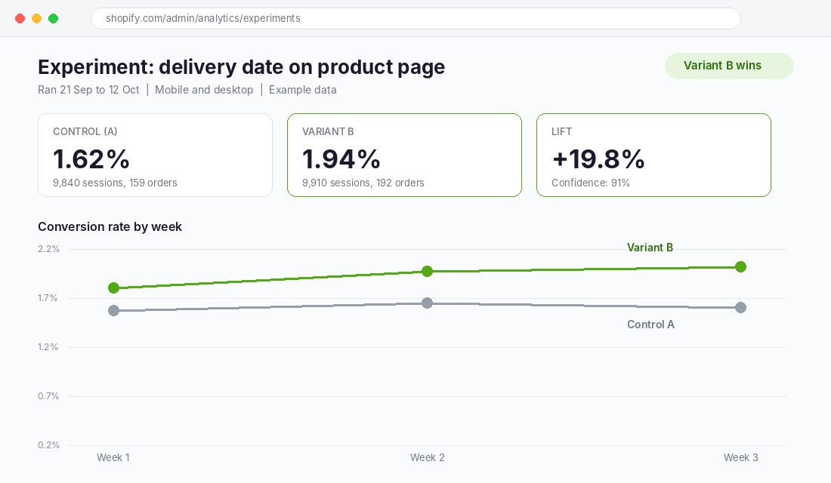The width and height of the screenshot is (831, 483).
Task: Open the Variant B summary card
Action: point(404,155)
